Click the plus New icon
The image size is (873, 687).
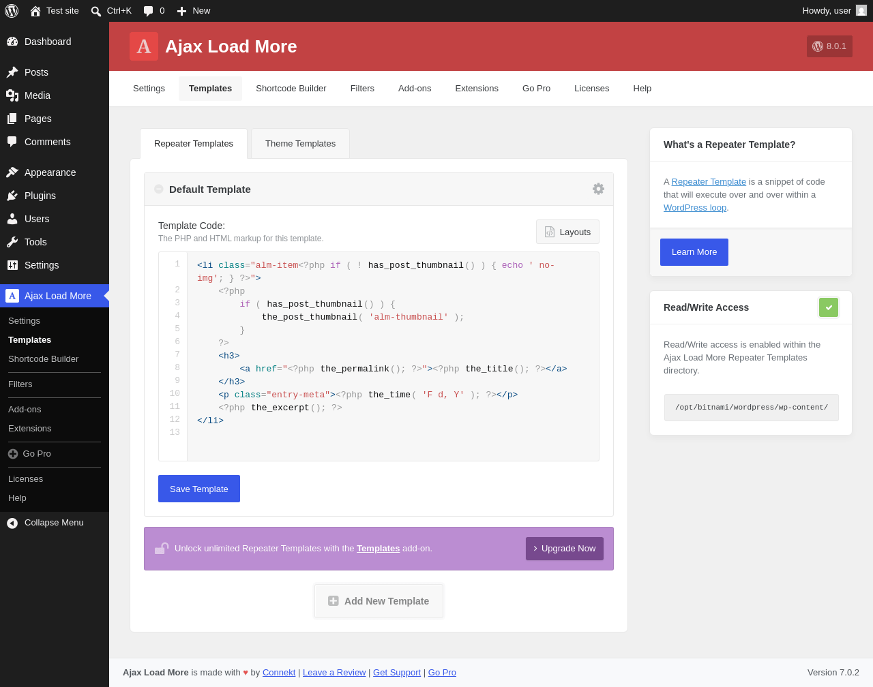coord(181,11)
